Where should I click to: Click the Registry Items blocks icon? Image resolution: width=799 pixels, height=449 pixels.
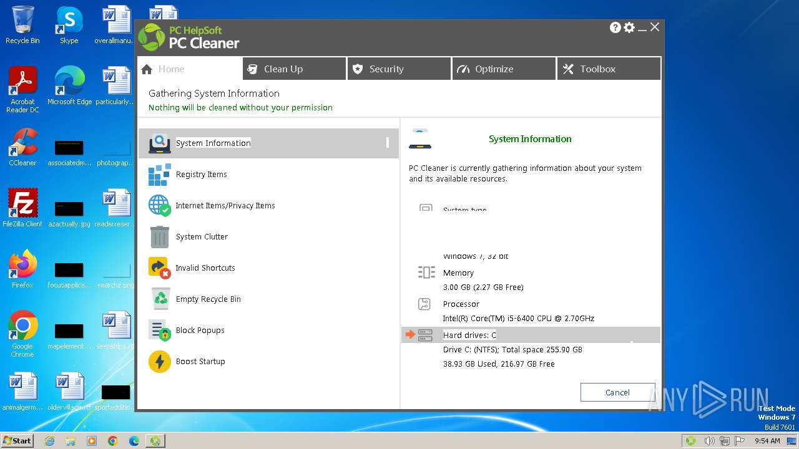coord(160,175)
